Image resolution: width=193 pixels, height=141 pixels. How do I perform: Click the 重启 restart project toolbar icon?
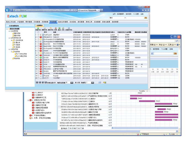pos(59,28)
